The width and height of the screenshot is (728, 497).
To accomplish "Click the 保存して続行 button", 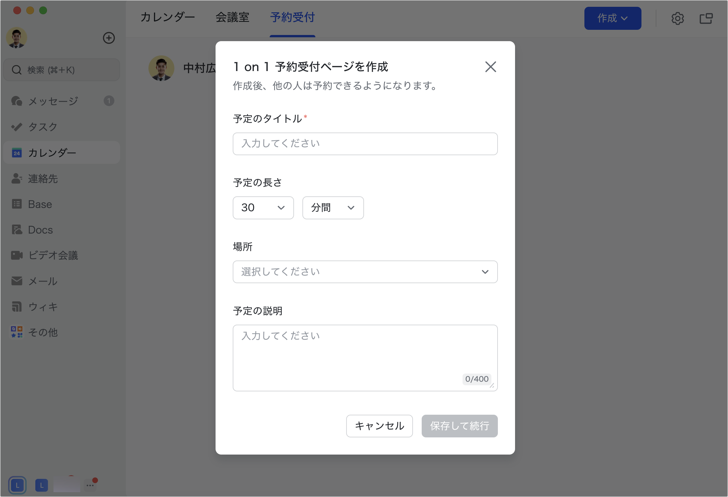I will click(x=459, y=426).
